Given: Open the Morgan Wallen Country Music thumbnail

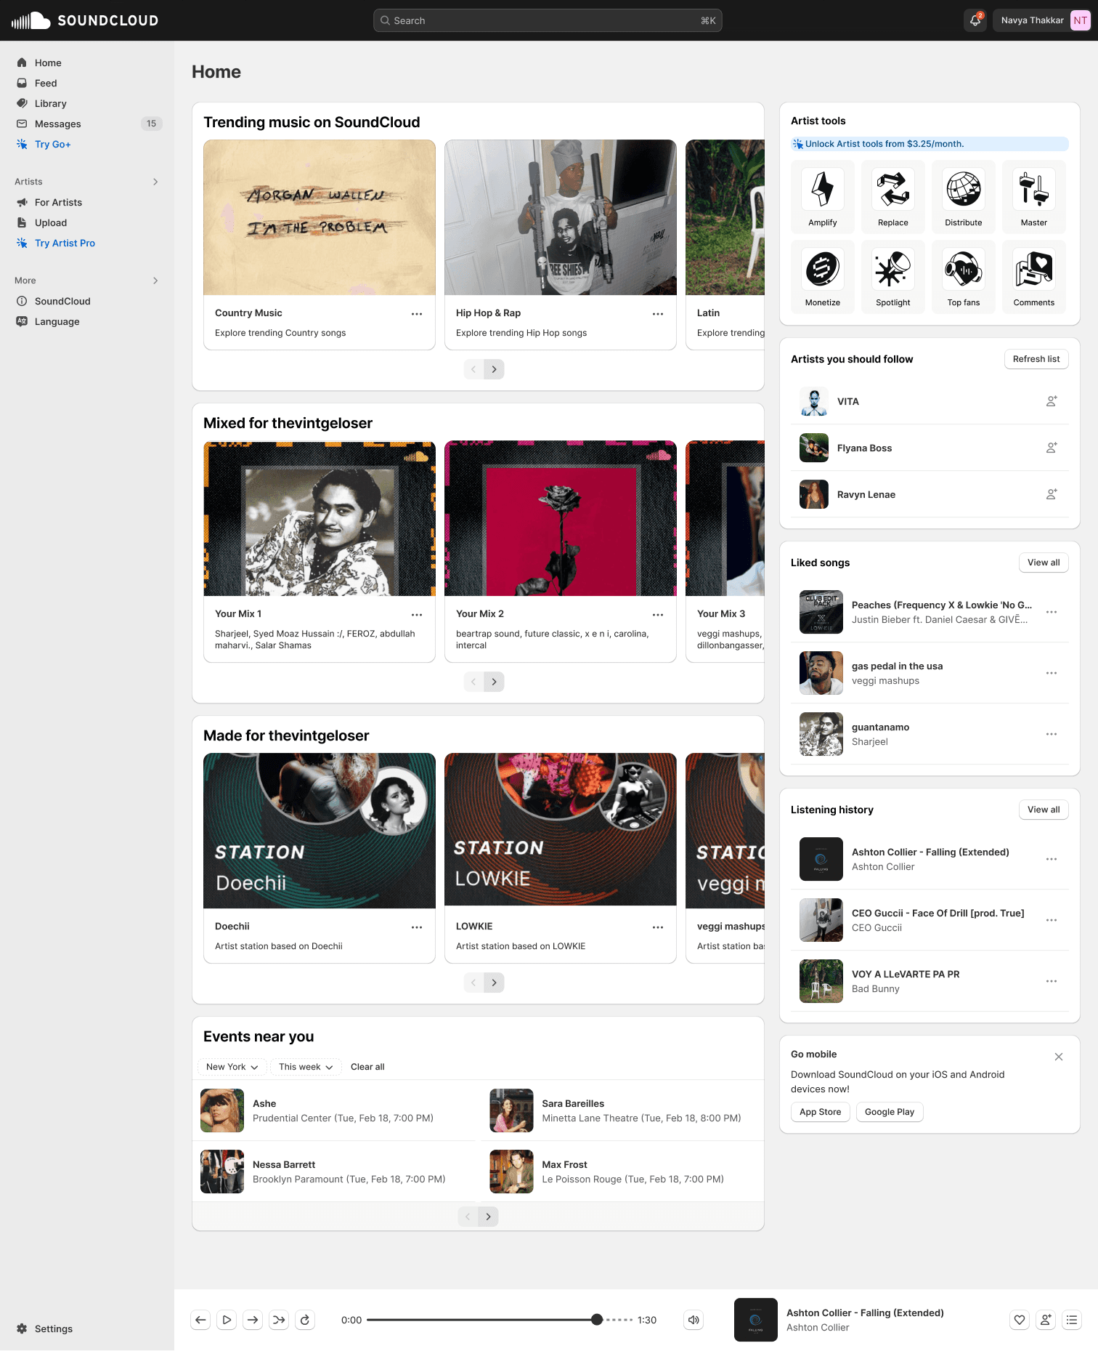Looking at the screenshot, I should tap(320, 217).
